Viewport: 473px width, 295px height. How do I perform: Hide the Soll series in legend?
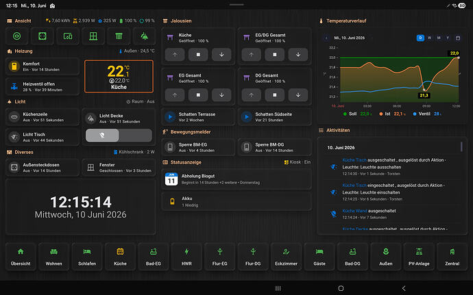coord(357,114)
